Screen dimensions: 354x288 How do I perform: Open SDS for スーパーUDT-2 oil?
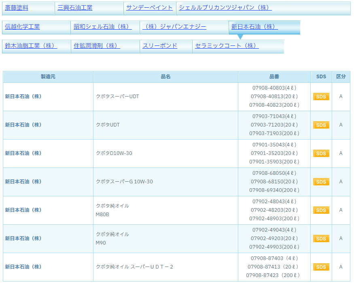(x=321, y=267)
